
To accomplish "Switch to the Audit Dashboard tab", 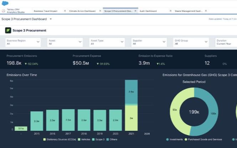I will pyautogui.click(x=148, y=11).
